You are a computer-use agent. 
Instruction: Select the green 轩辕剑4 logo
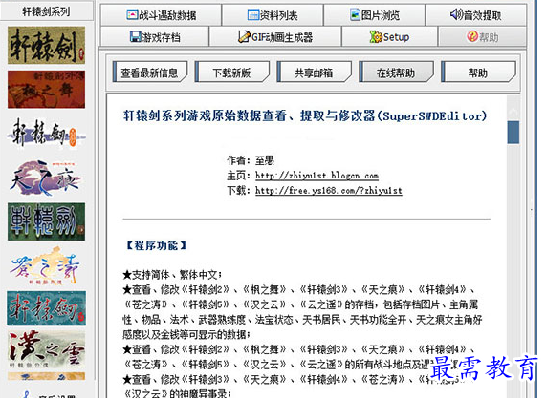pyautogui.click(x=46, y=221)
